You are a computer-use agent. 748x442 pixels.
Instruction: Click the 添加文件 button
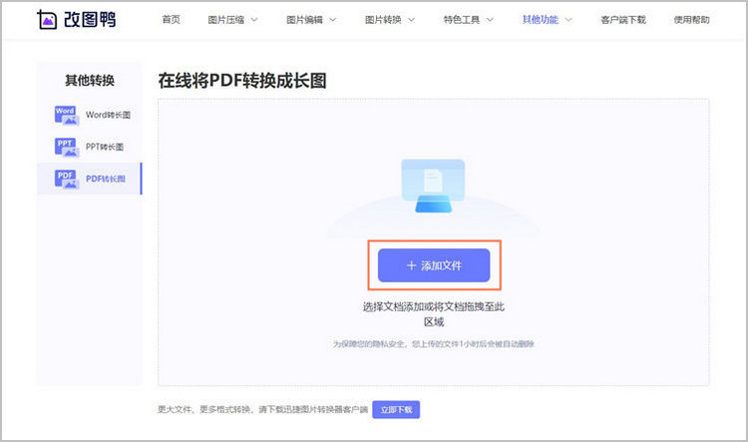point(434,266)
